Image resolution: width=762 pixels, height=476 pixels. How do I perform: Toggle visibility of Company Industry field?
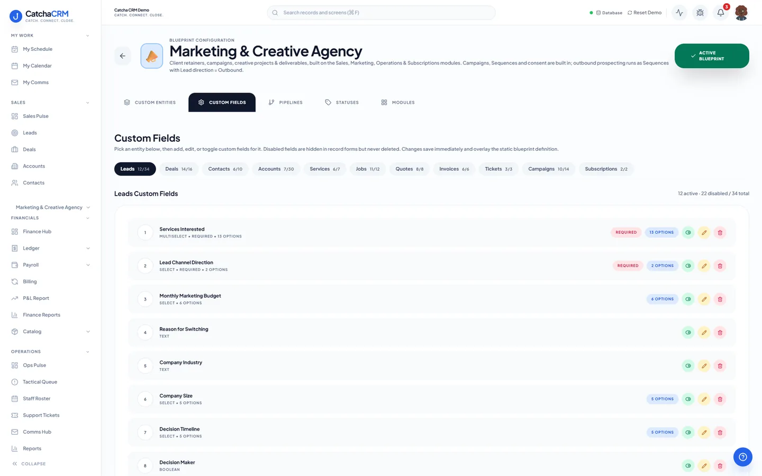[x=688, y=365]
